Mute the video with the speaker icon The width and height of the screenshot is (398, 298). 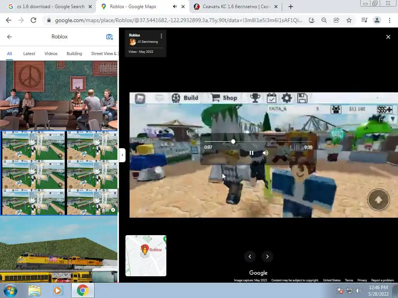pyautogui.click(x=265, y=153)
